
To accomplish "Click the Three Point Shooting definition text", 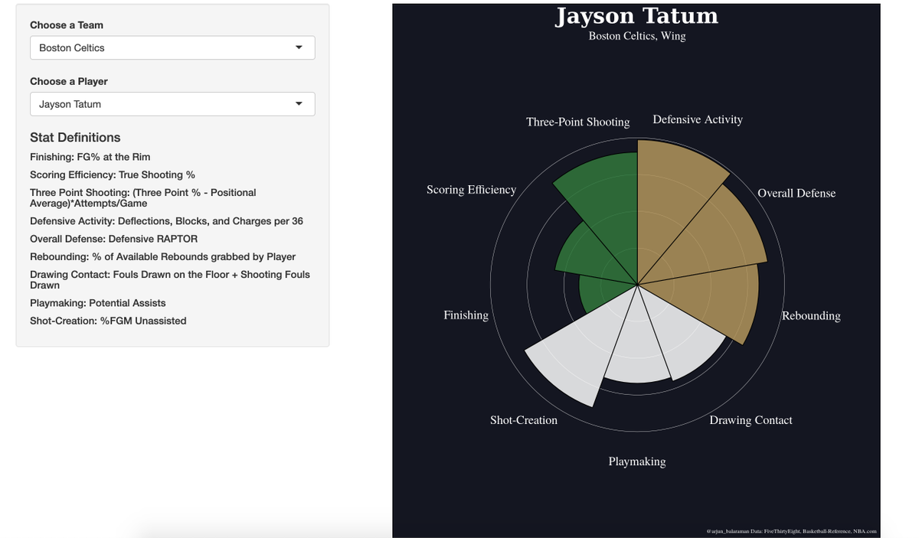I will coord(143,198).
